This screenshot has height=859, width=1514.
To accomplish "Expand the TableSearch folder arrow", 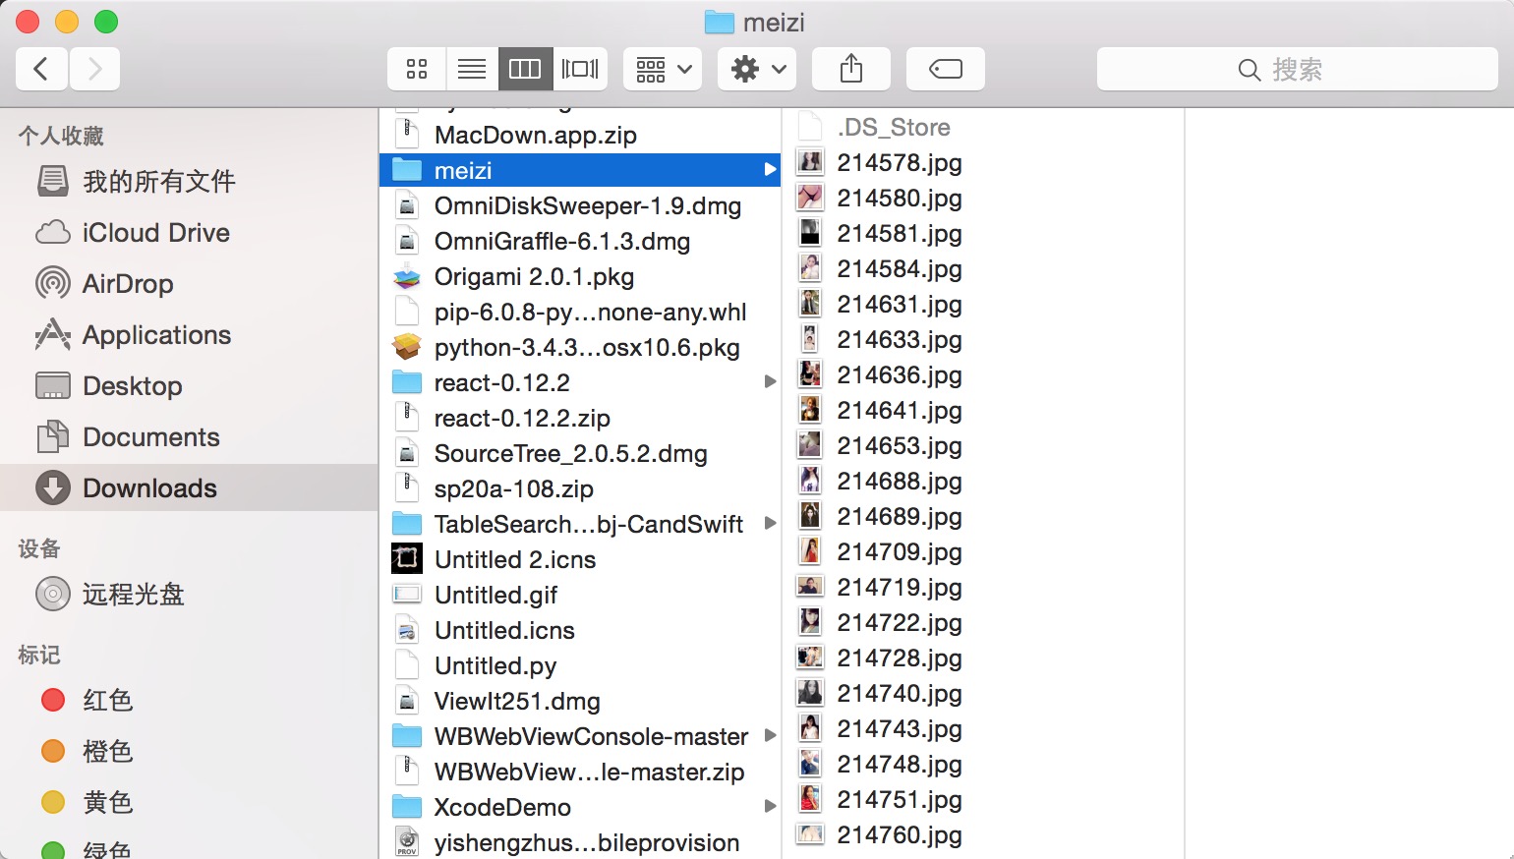I will (x=771, y=524).
